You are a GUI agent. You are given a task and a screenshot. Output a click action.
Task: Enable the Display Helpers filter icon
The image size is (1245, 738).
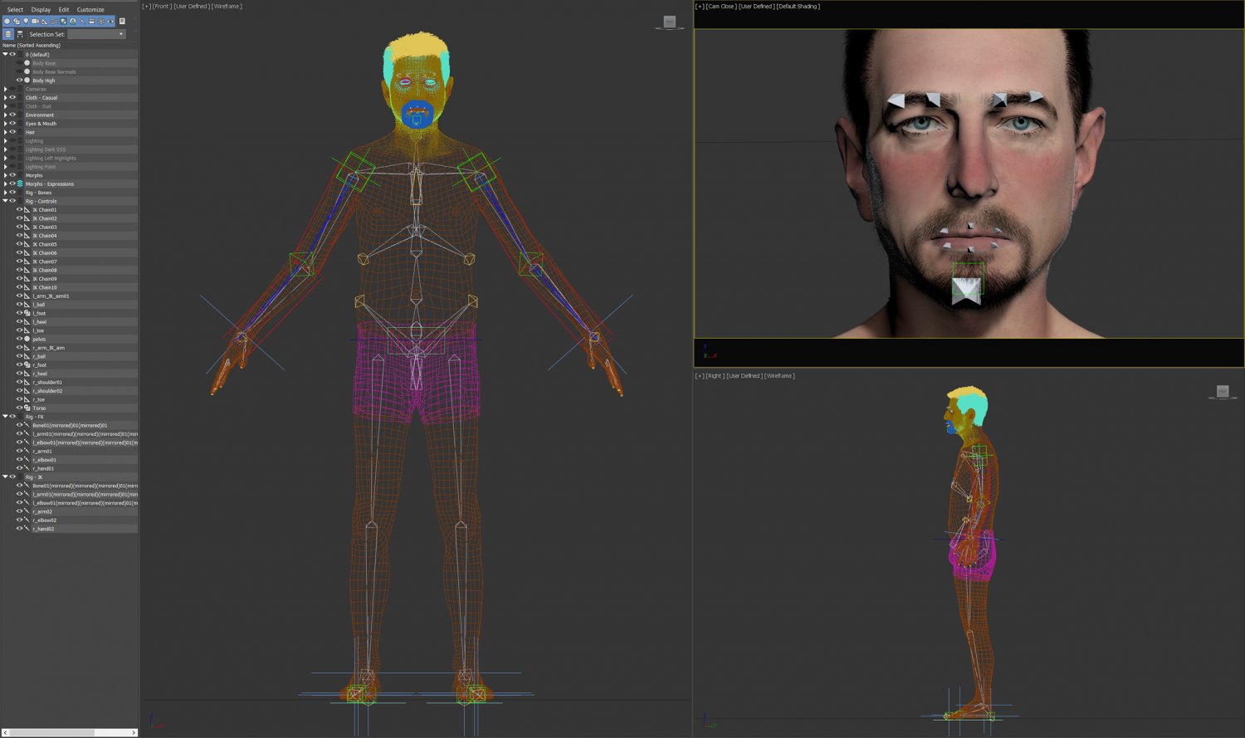coord(44,21)
